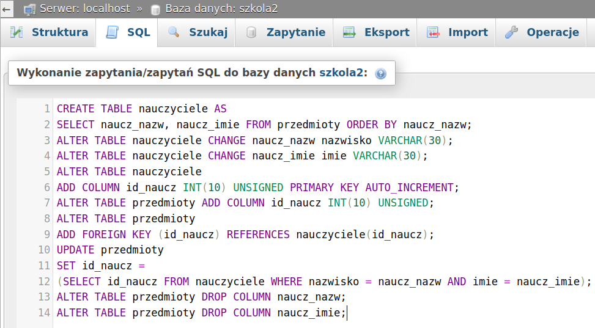
Task: Switch to the Operacje tab
Action: pyautogui.click(x=541, y=32)
